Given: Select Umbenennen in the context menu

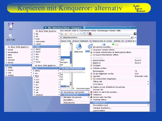Looking at the screenshot, I should coord(120,71).
